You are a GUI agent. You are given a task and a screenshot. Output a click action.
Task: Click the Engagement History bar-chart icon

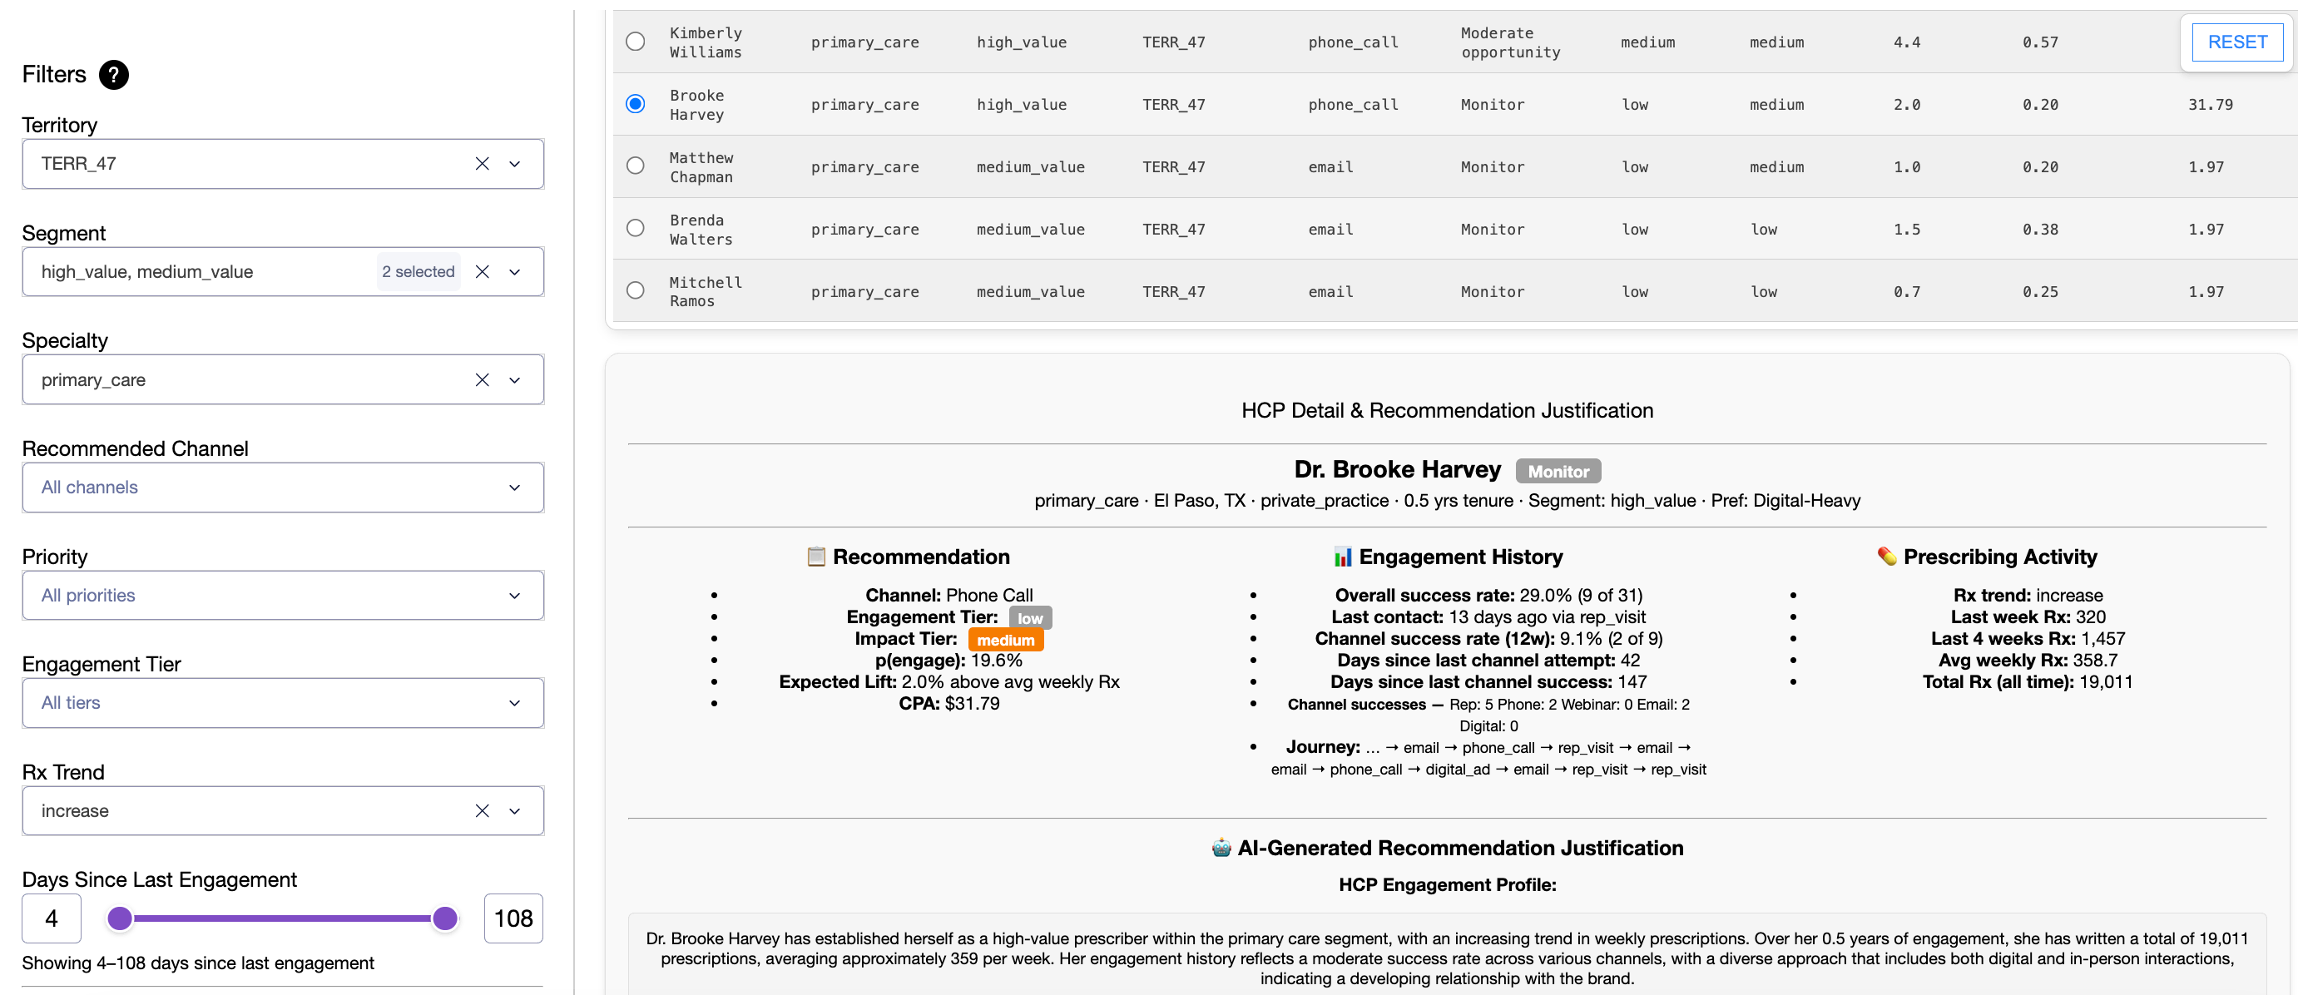[1342, 556]
